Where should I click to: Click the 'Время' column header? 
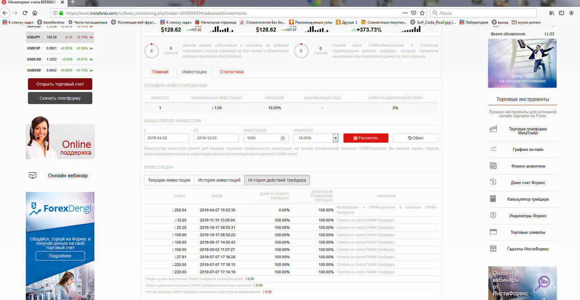click(217, 196)
